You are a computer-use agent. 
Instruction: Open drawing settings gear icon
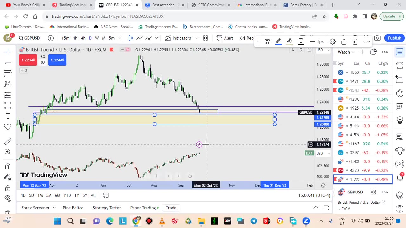coord(332,42)
